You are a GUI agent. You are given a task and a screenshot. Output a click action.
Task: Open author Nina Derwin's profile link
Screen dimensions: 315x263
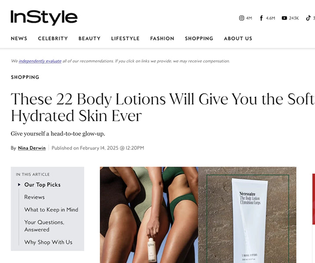click(x=32, y=148)
